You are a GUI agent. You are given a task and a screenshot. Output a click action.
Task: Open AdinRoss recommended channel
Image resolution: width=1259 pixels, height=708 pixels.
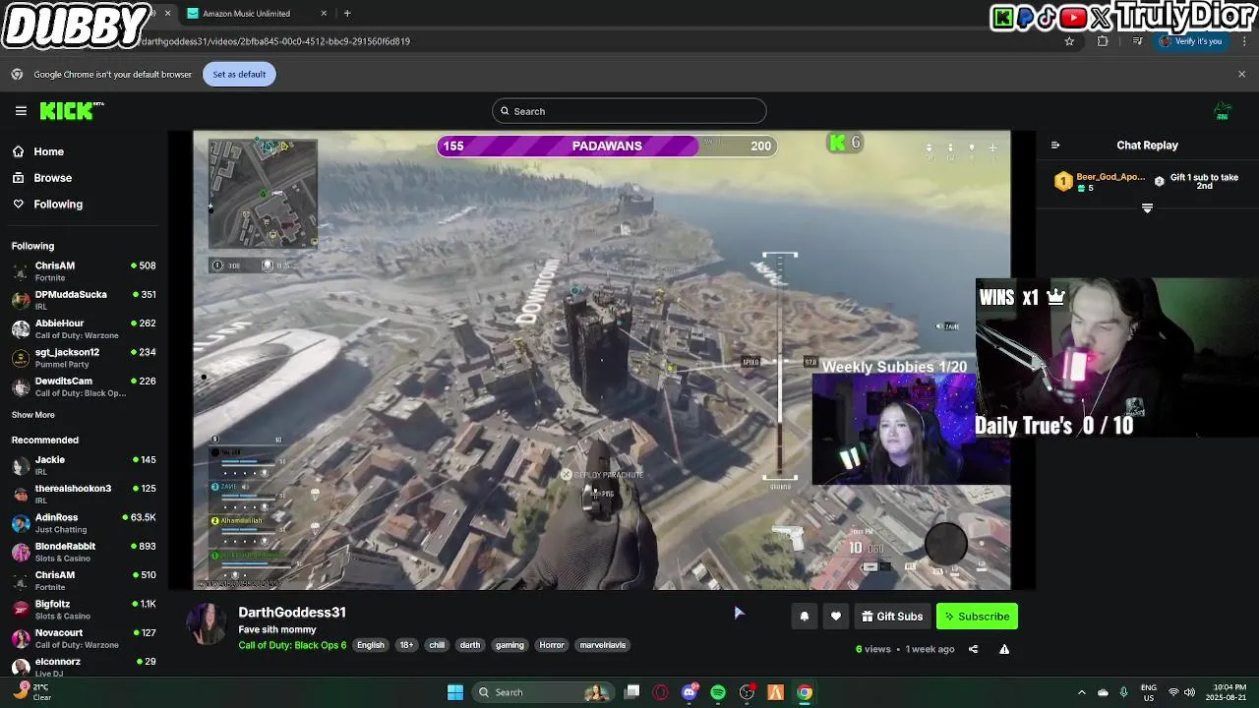point(84,523)
